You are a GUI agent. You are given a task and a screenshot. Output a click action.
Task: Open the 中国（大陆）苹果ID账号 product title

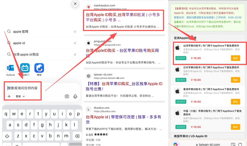(212, 113)
